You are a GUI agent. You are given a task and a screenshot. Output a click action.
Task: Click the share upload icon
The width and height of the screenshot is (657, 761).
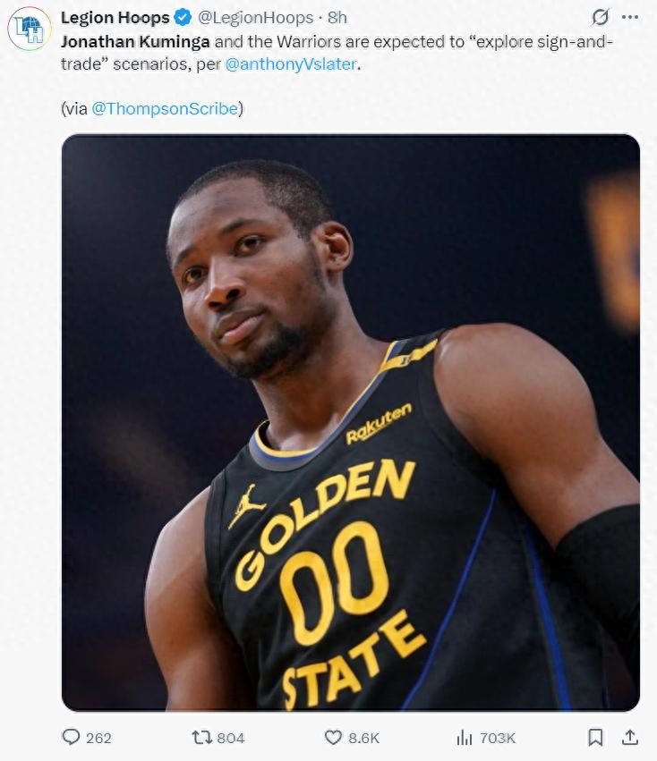point(630,737)
